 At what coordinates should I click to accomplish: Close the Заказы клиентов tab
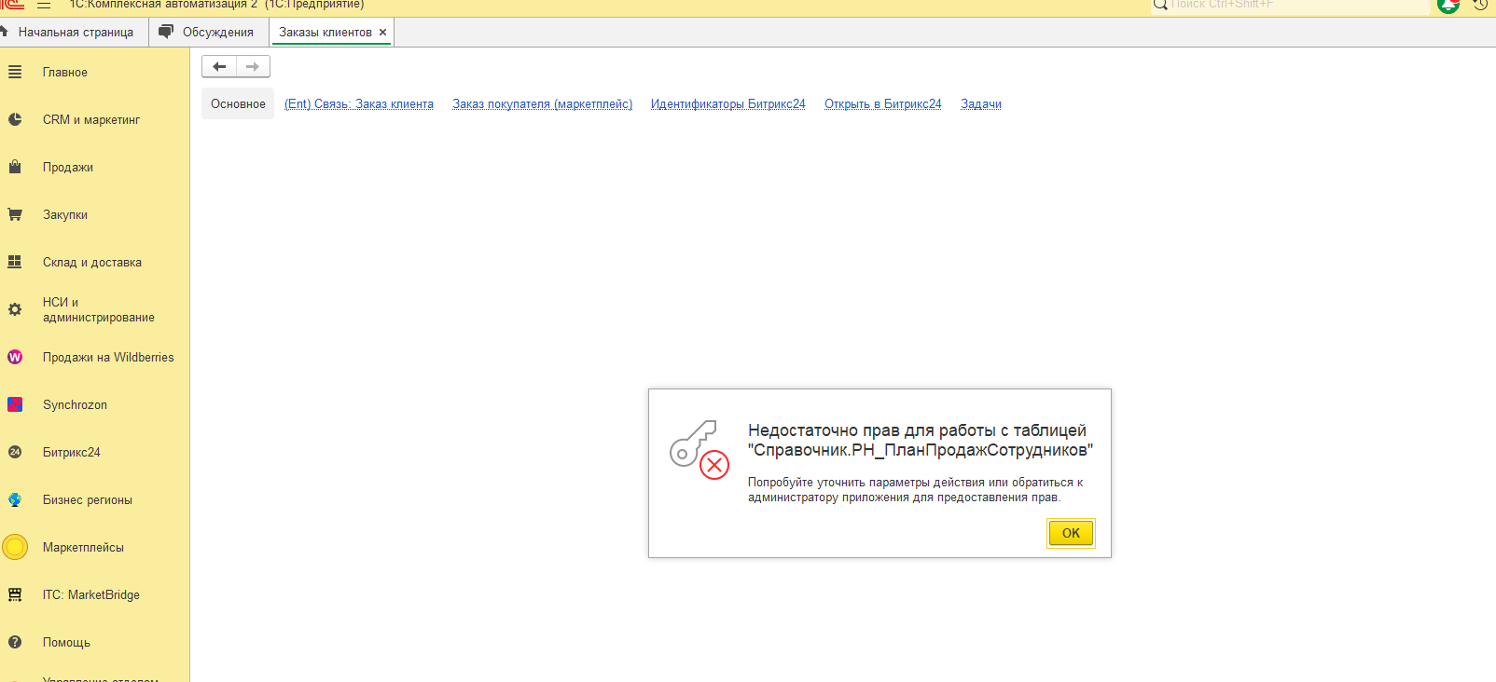(x=382, y=32)
